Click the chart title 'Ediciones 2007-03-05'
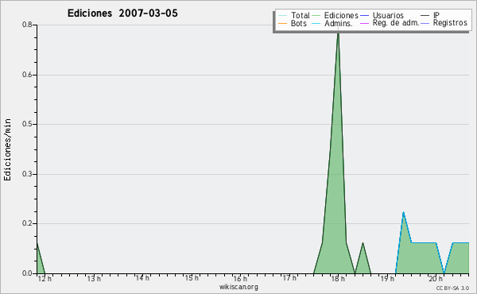 coord(122,14)
